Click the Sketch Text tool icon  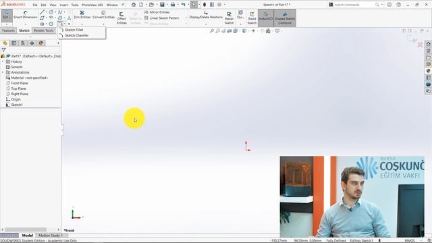69,18
